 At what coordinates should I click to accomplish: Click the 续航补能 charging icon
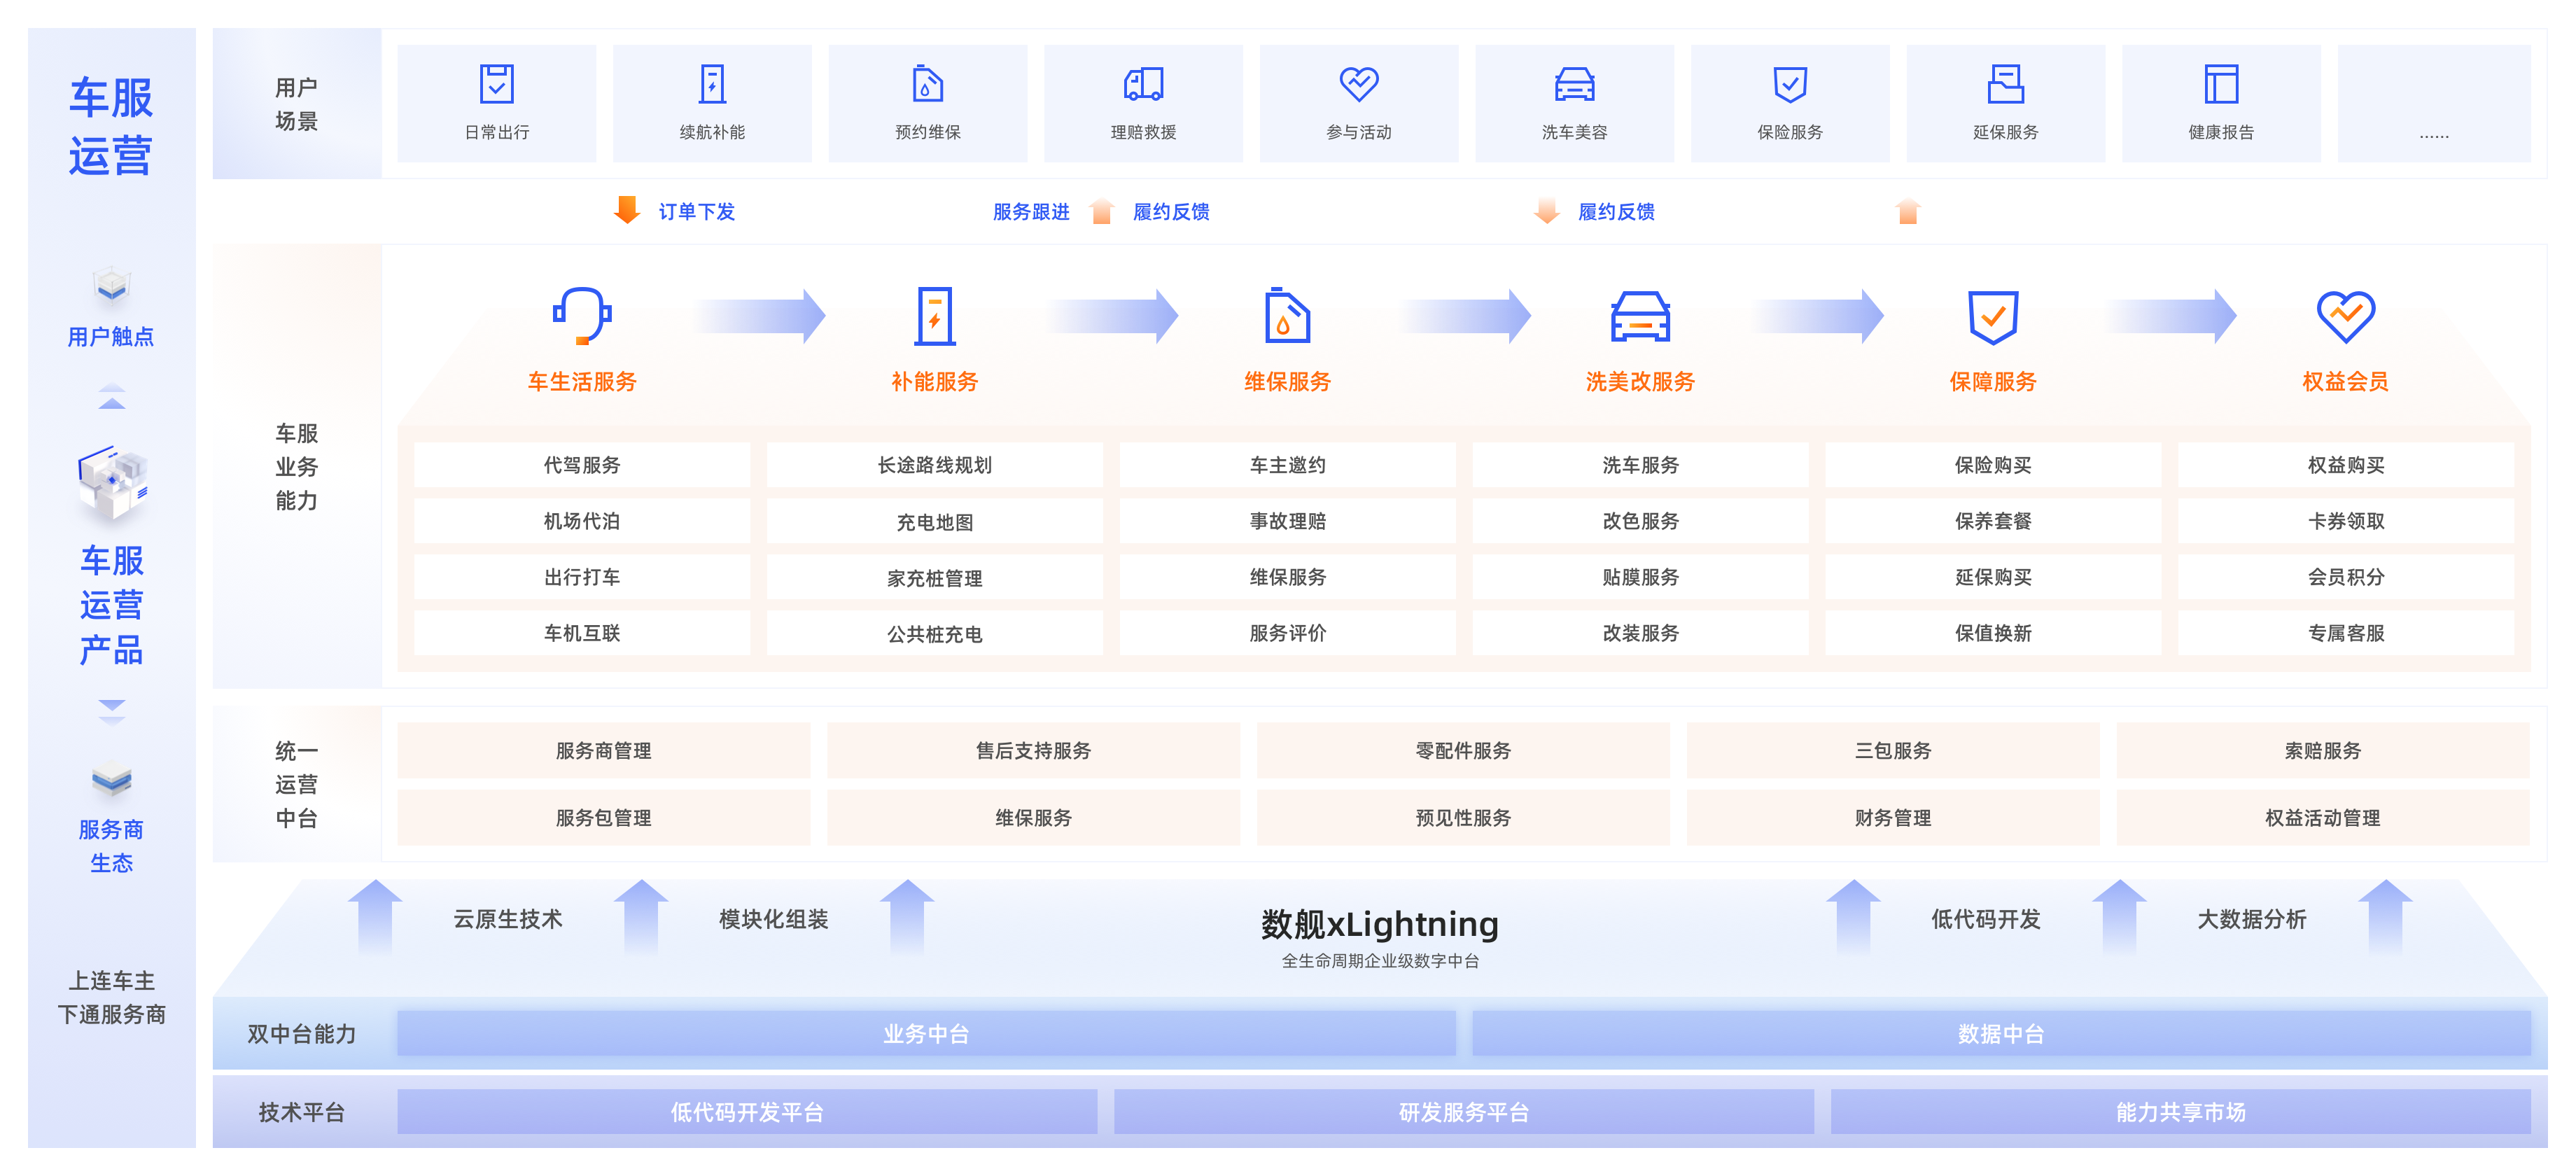712,84
